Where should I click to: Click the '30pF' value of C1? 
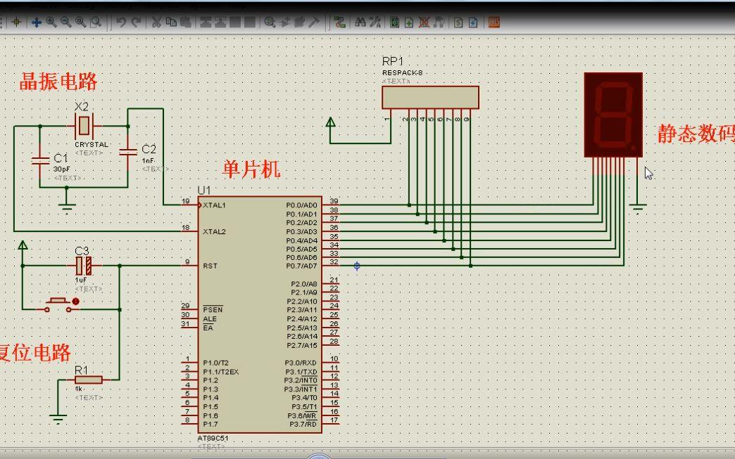[x=61, y=169]
